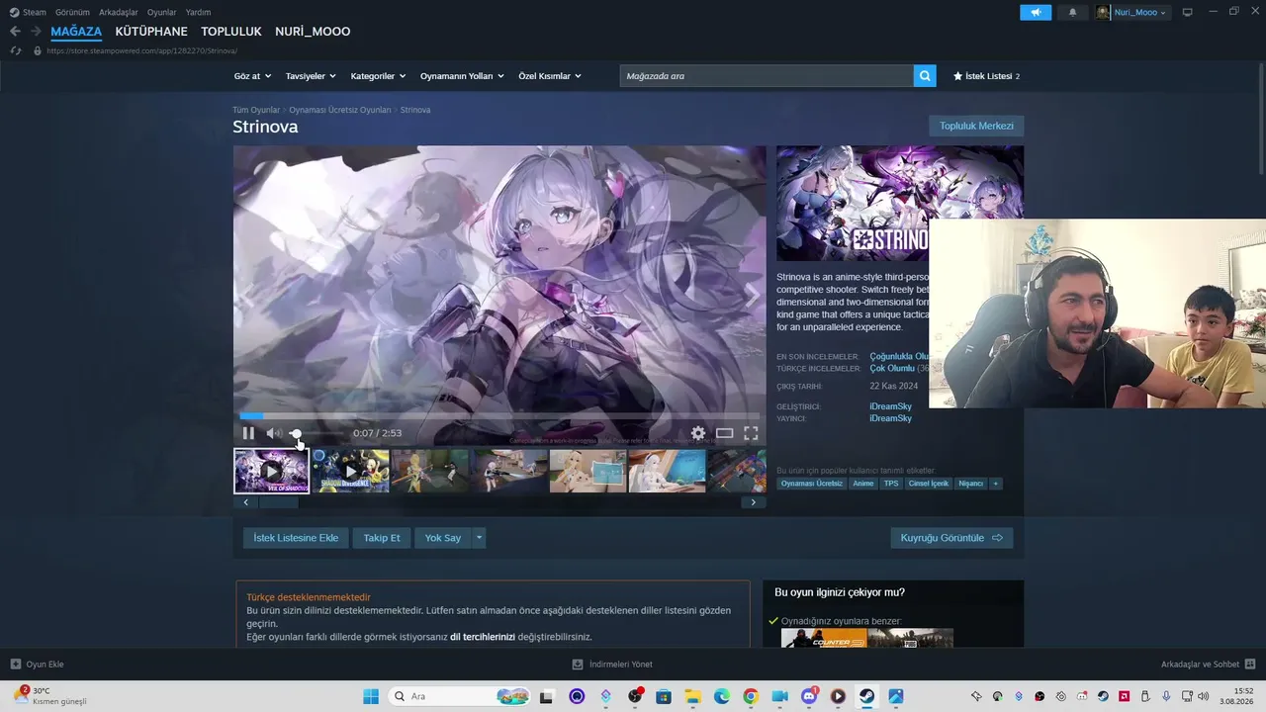Click the Oynaması Ücretsiz Oyunları breadcrumb

340,110
